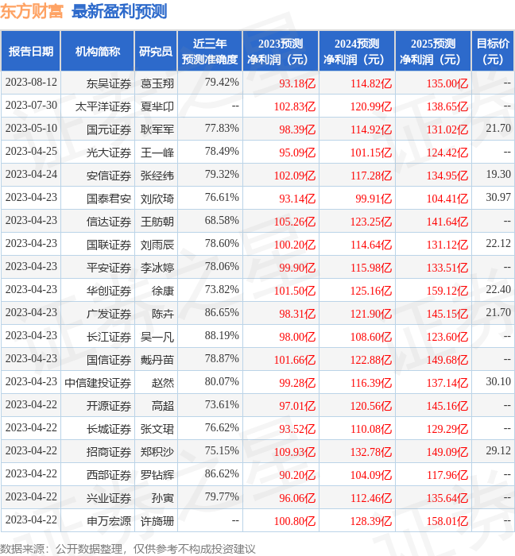Select the 机构简称 column header

point(98,52)
